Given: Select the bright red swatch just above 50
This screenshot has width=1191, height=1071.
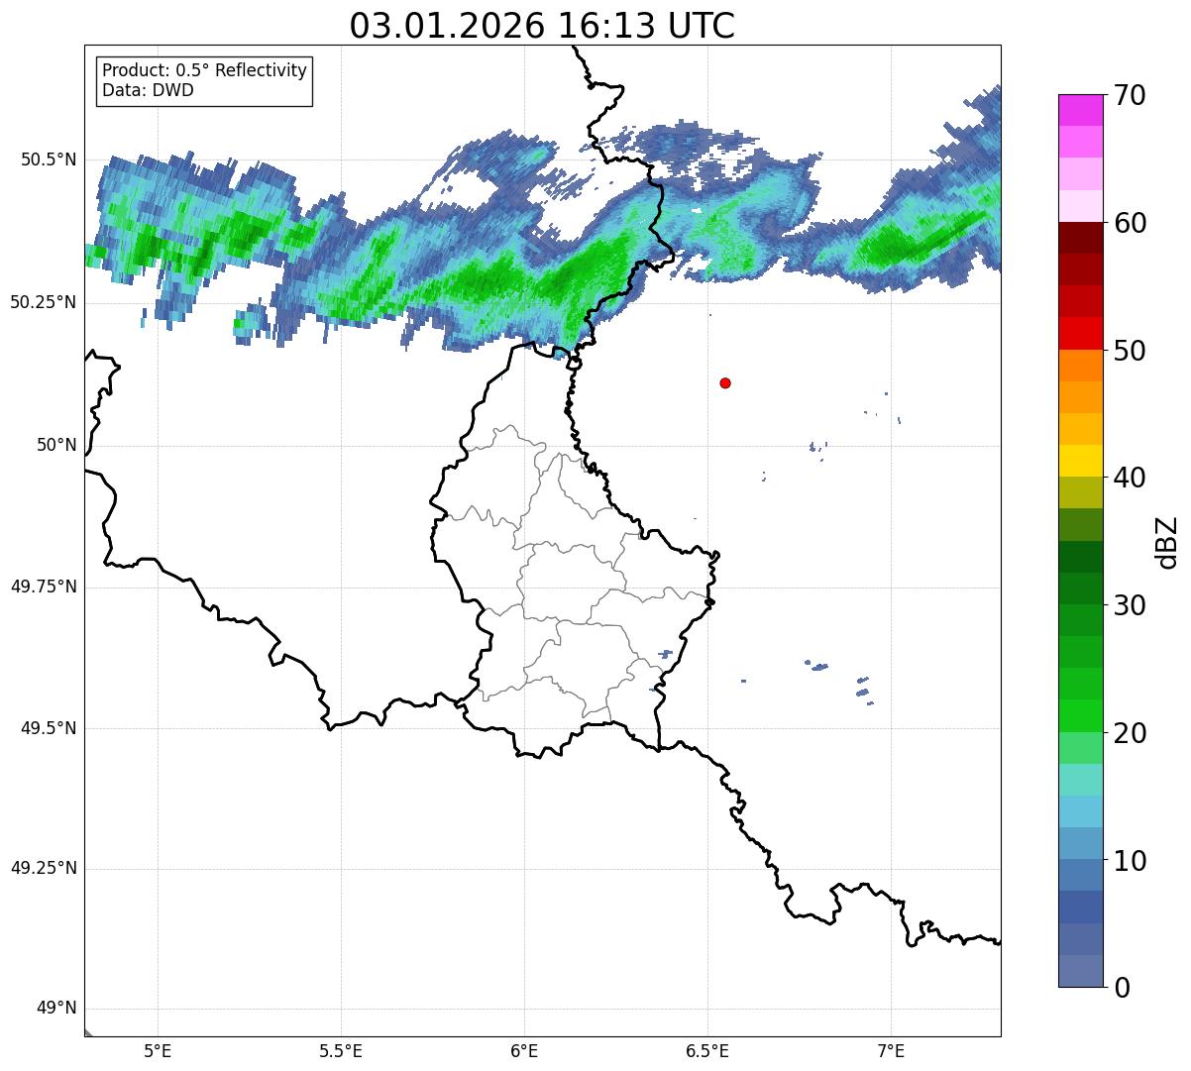Looking at the screenshot, I should coord(1080,334).
